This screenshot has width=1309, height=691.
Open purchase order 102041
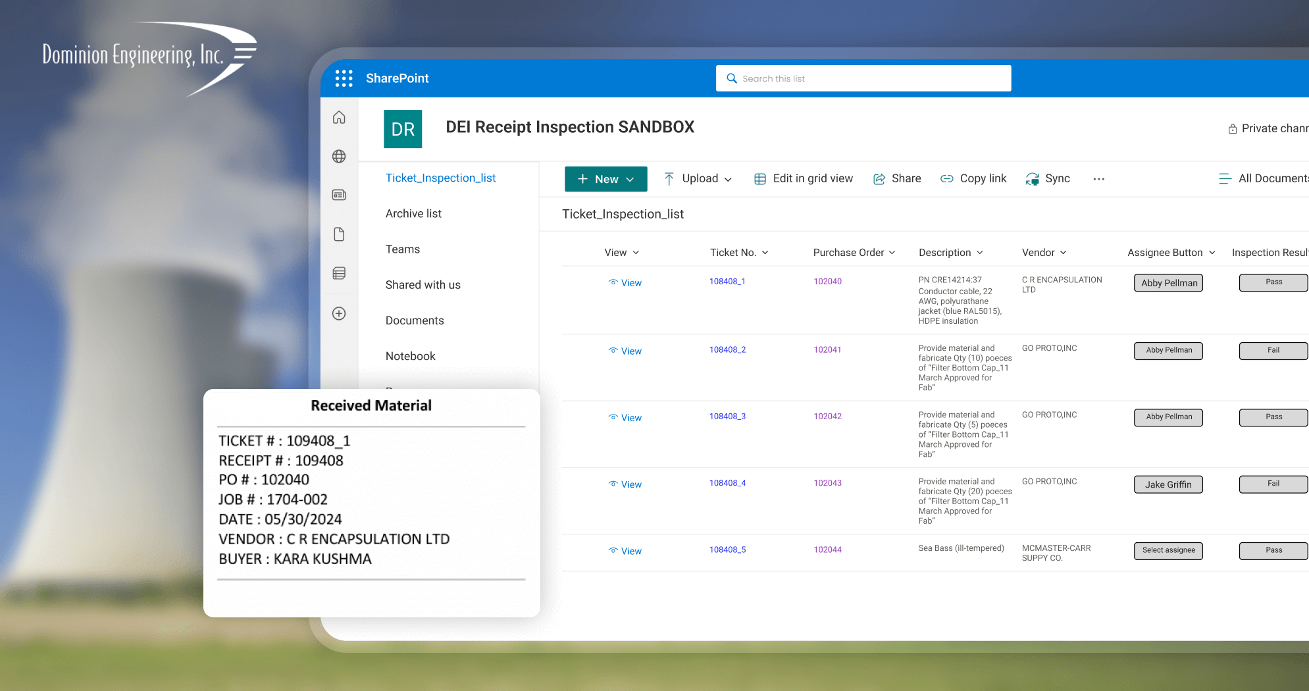click(x=827, y=350)
